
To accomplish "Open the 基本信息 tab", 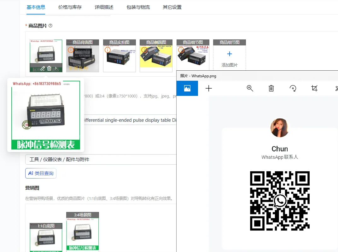I will point(36,7).
